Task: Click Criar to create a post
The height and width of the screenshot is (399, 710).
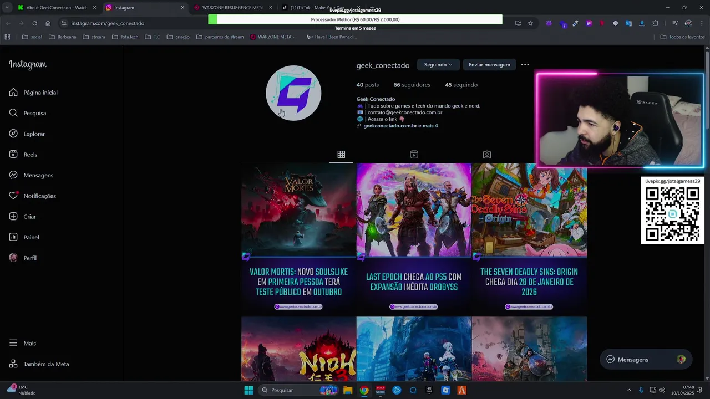Action: (x=23, y=217)
